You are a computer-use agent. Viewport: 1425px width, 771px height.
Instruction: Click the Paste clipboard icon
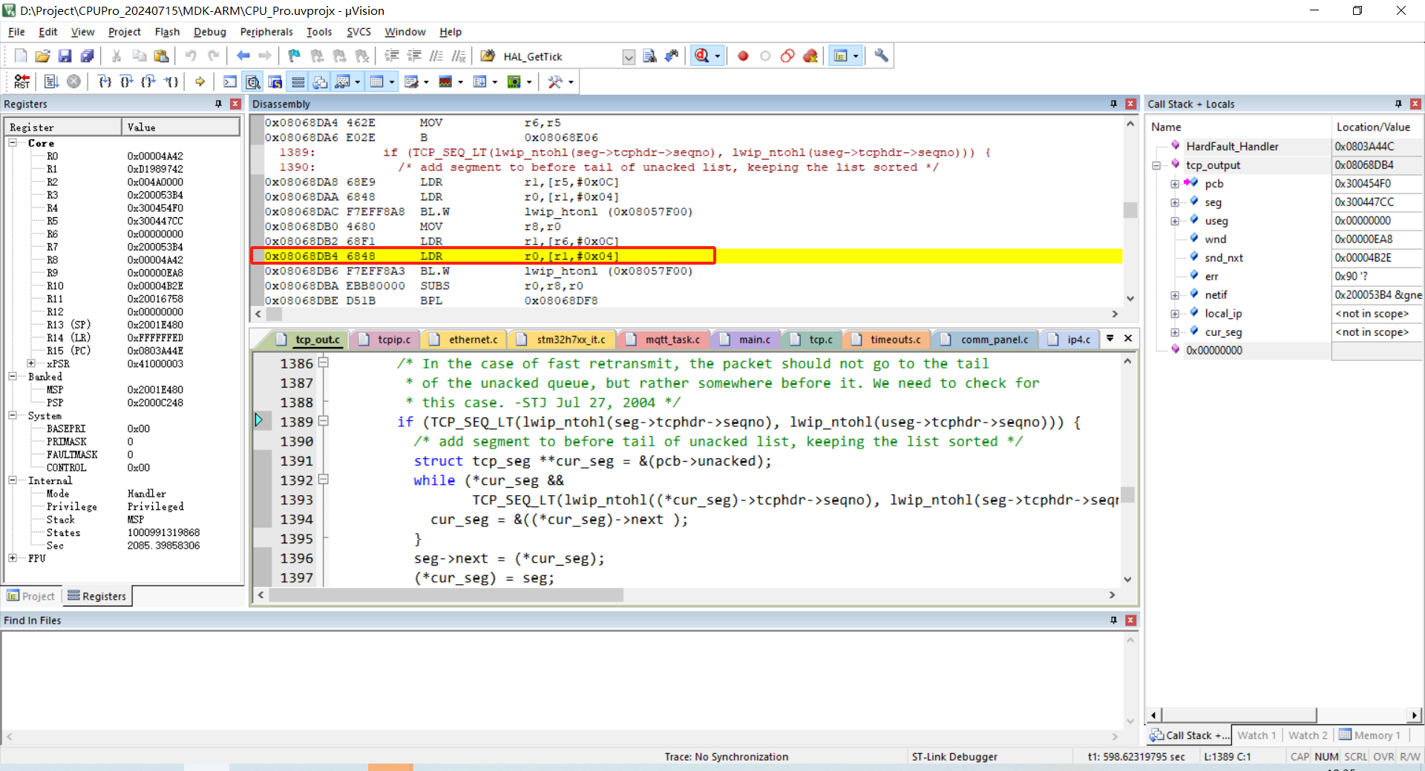click(x=161, y=56)
